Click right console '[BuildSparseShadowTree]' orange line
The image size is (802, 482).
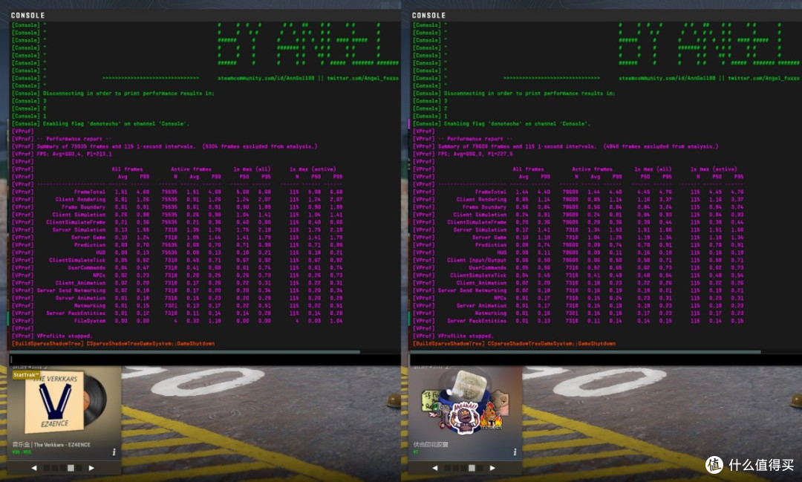(514, 344)
